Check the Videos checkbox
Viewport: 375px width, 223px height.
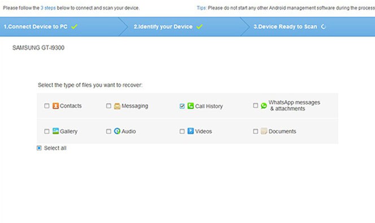pyautogui.click(x=182, y=131)
